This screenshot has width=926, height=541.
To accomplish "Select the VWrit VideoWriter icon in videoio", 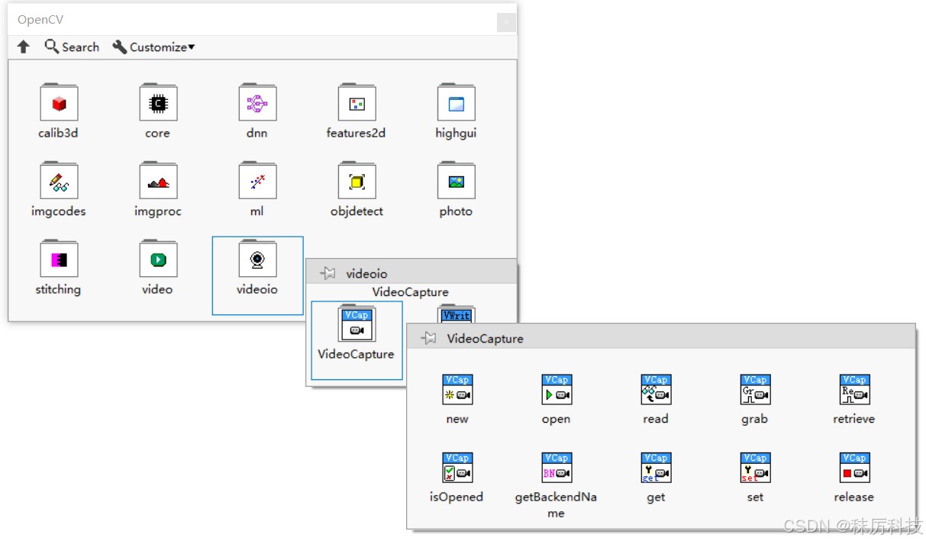I will tap(457, 314).
